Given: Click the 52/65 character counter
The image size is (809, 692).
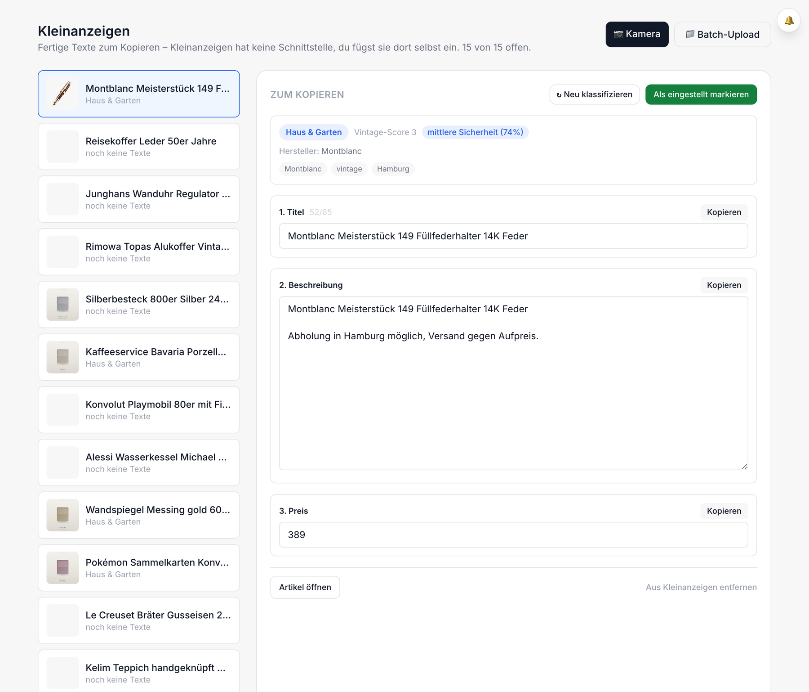Looking at the screenshot, I should tap(320, 212).
